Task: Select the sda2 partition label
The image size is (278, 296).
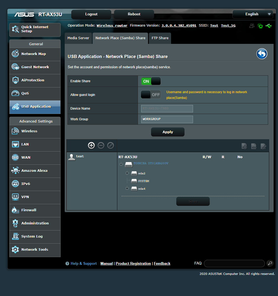Action: pos(142,173)
